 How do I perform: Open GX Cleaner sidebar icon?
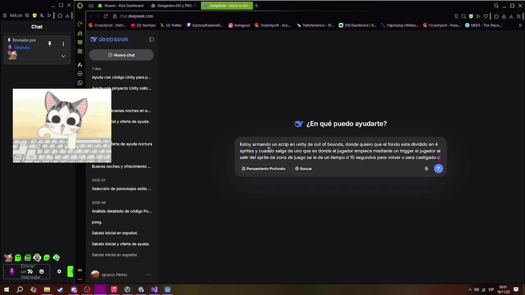click(x=80, y=33)
